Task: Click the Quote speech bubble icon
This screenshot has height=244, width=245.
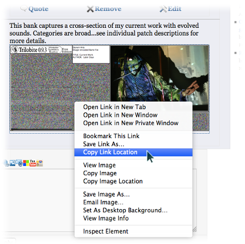Action: [24, 8]
